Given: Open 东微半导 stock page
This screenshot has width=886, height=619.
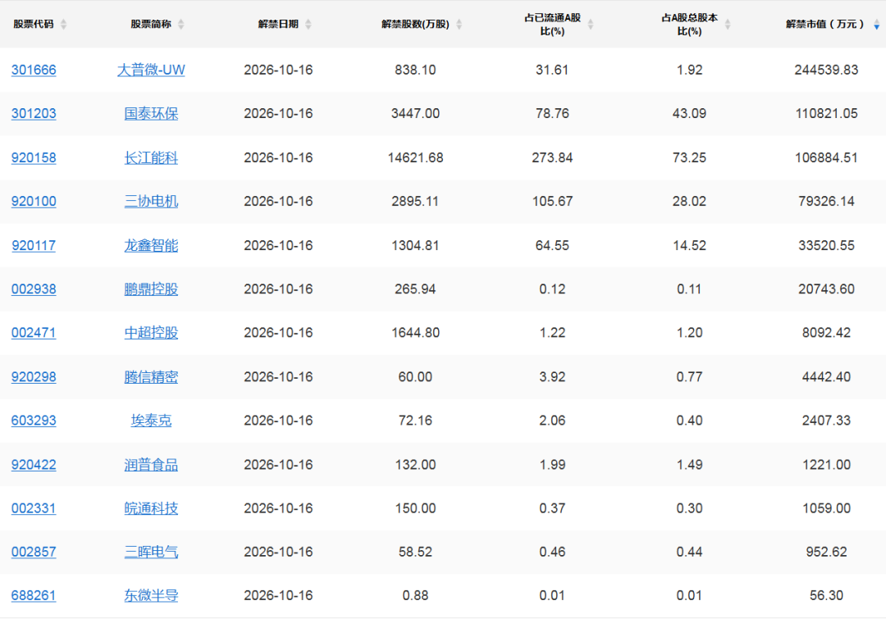Looking at the screenshot, I should tap(151, 595).
